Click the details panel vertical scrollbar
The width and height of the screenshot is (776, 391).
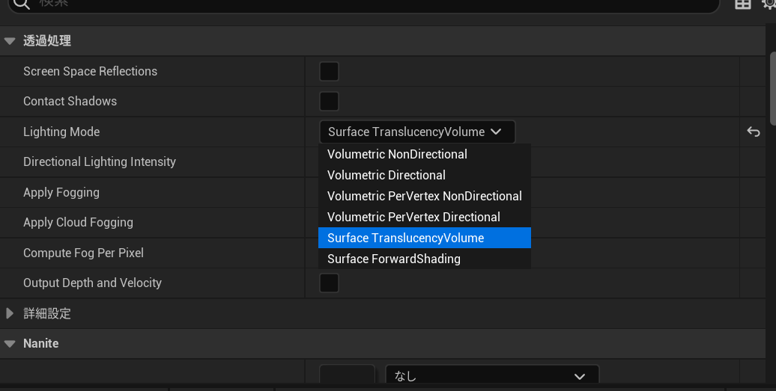point(772,90)
